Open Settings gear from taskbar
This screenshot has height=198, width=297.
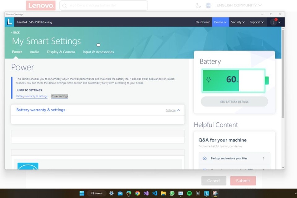pos(111,193)
